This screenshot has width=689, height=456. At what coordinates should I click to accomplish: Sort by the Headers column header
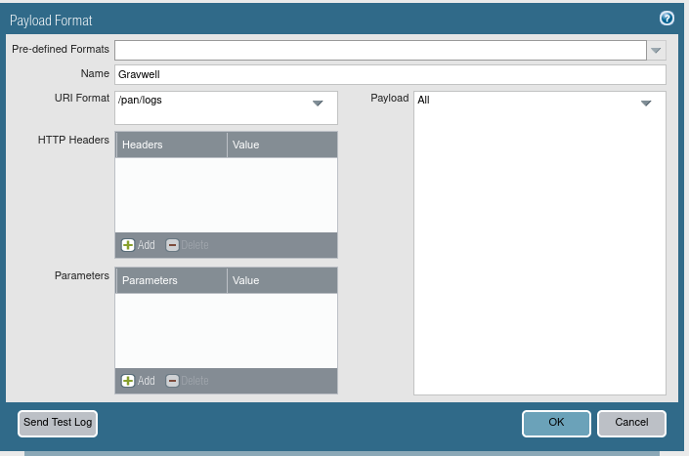(172, 145)
